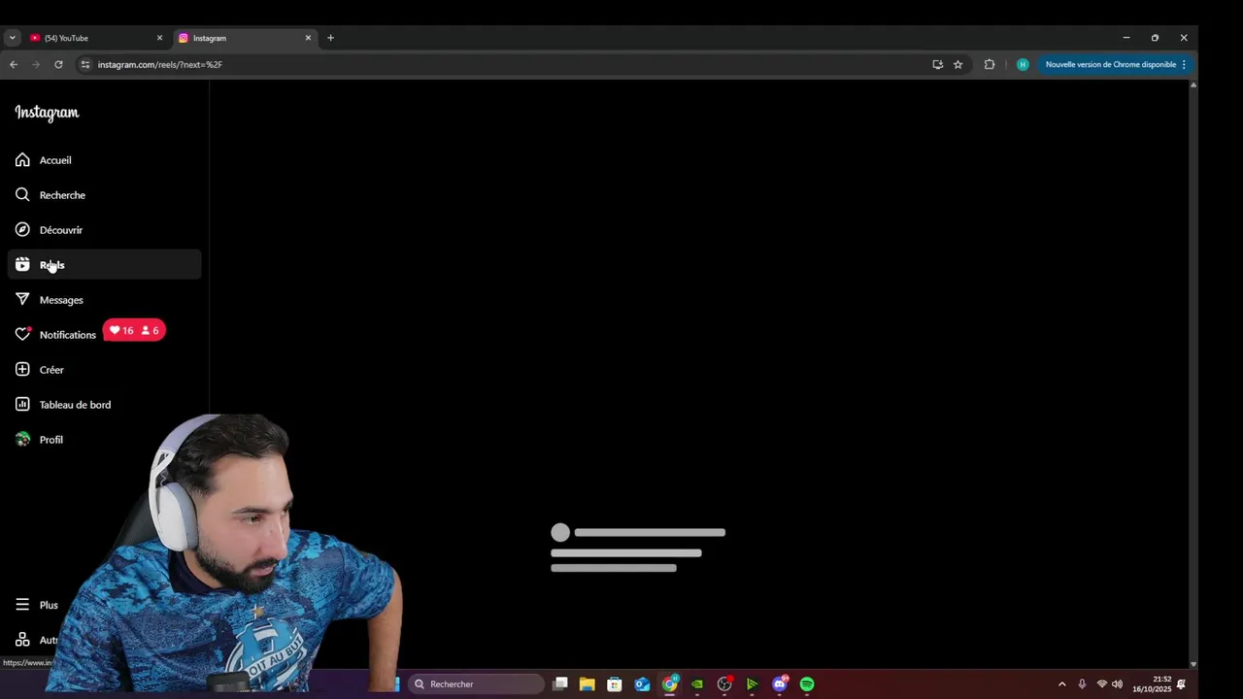
Task: Bookmark this page with the star icon
Action: (x=957, y=64)
